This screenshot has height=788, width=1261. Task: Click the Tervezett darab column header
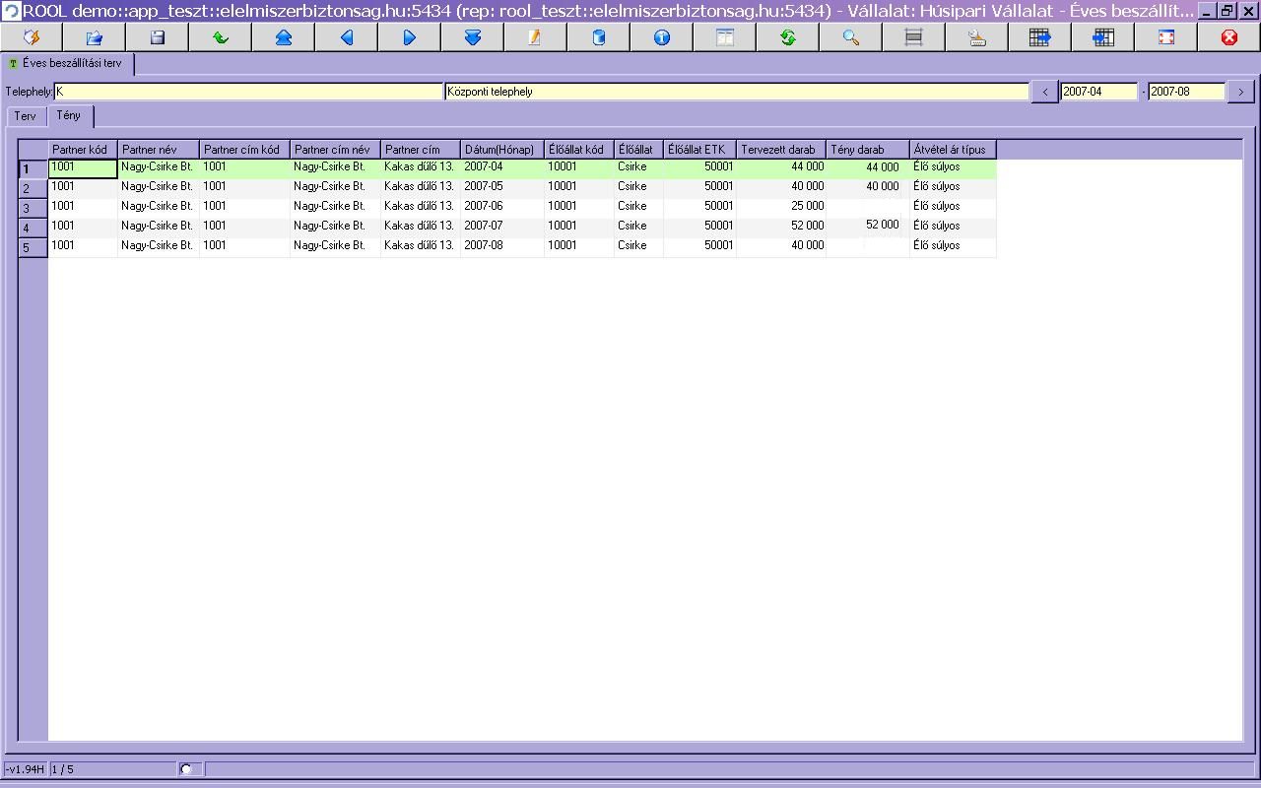tap(781, 150)
